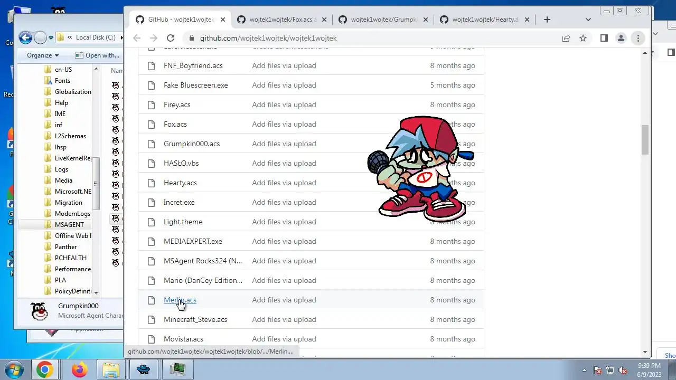Open Chrome side panel icon
Viewport: 676px width, 380px height.
pyautogui.click(x=604, y=38)
